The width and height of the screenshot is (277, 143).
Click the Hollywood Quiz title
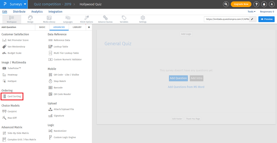[x=90, y=4]
